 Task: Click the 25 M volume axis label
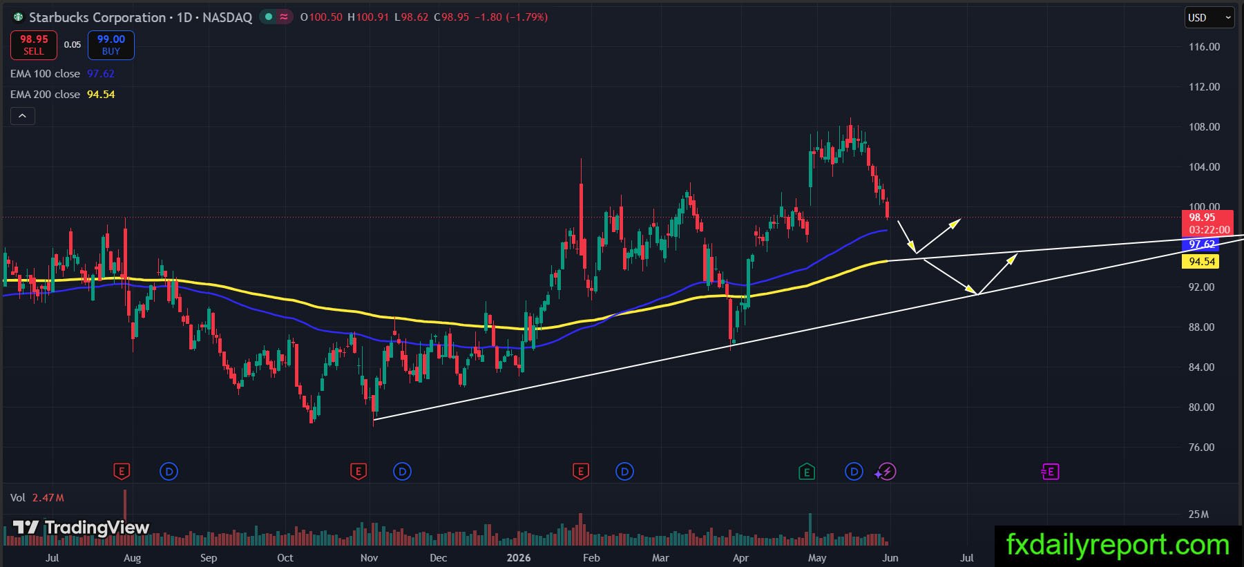tap(1198, 515)
